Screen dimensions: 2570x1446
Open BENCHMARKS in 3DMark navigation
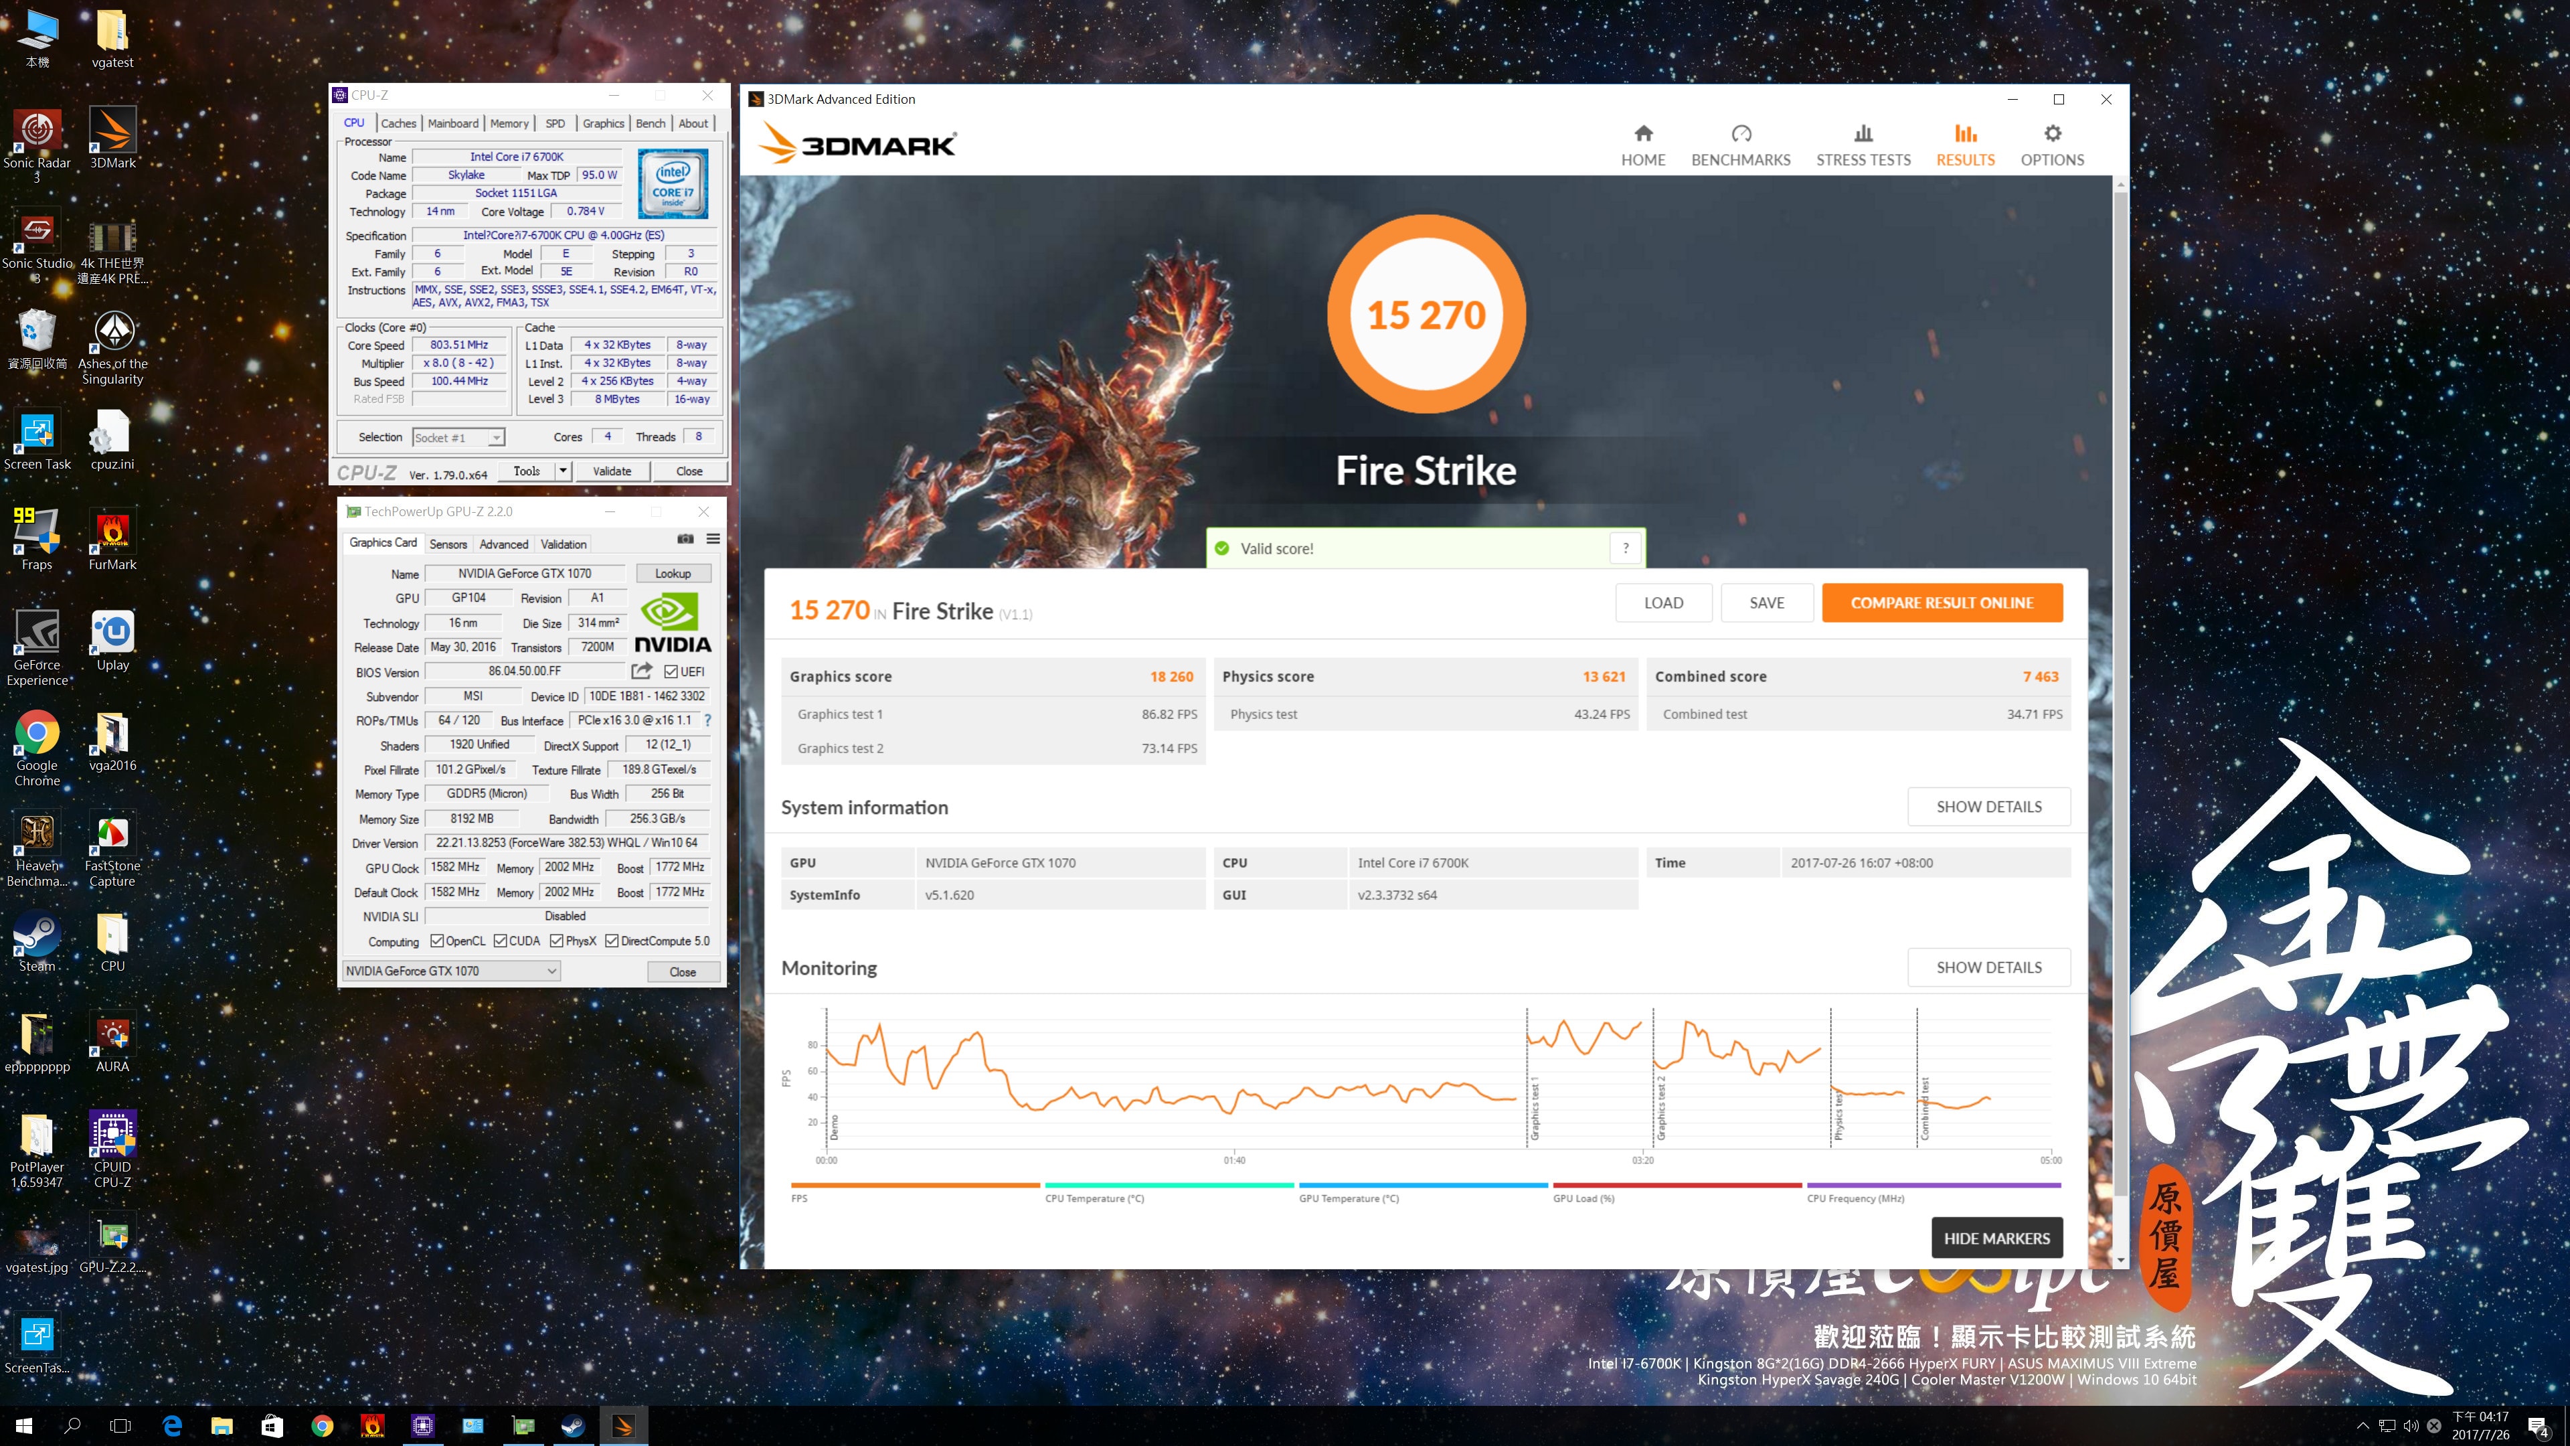pos(1741,146)
